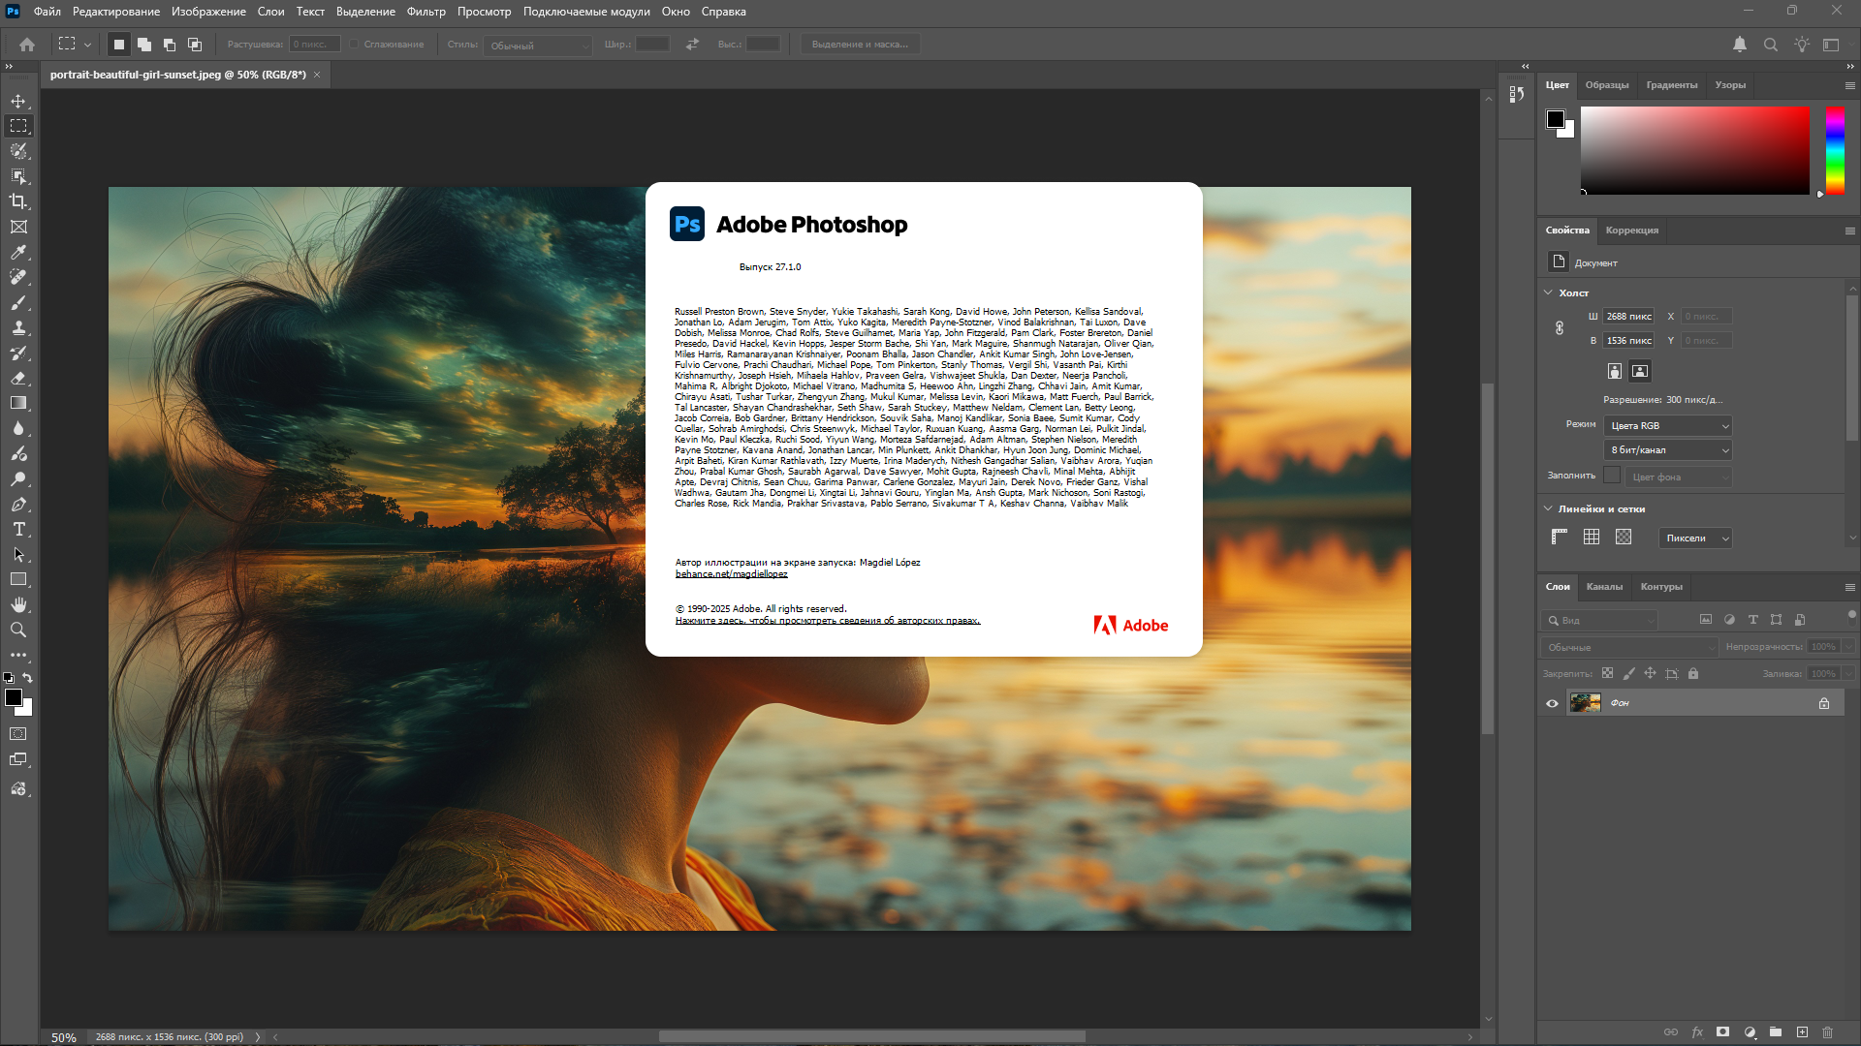Select the Move tool
This screenshot has height=1046, width=1861.
pos(18,101)
